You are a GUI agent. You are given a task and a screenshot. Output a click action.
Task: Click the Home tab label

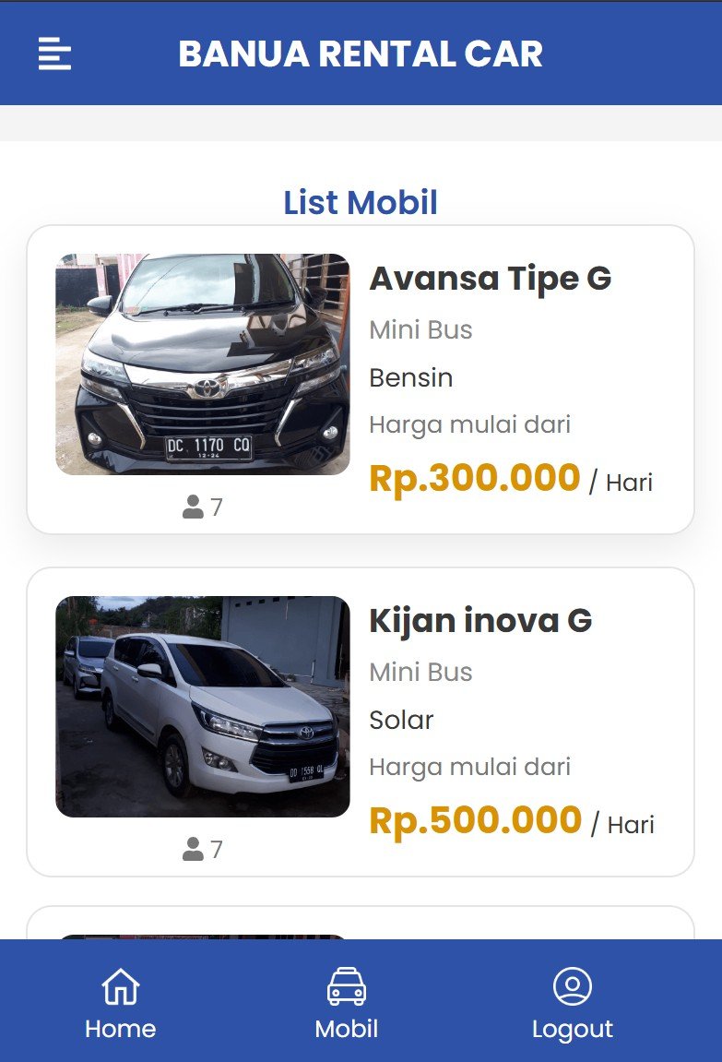coord(121,1029)
